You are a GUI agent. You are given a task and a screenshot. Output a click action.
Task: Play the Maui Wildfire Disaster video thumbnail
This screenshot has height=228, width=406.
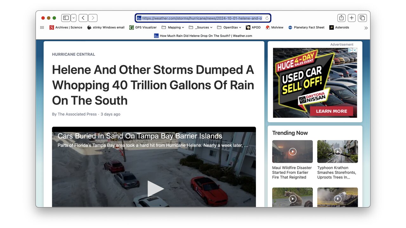292,152
